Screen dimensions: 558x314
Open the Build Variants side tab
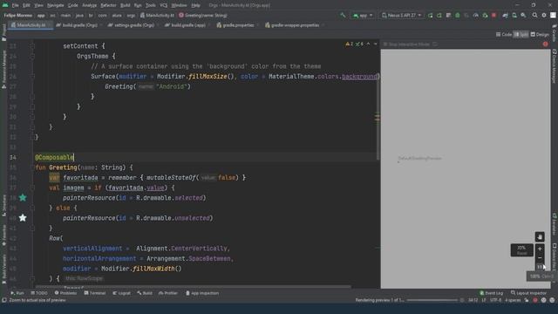[3, 269]
